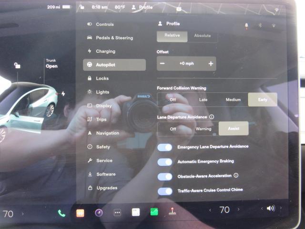Toggle Obstacle-Aware Acceleration switch
The image size is (305, 229).
165,177
